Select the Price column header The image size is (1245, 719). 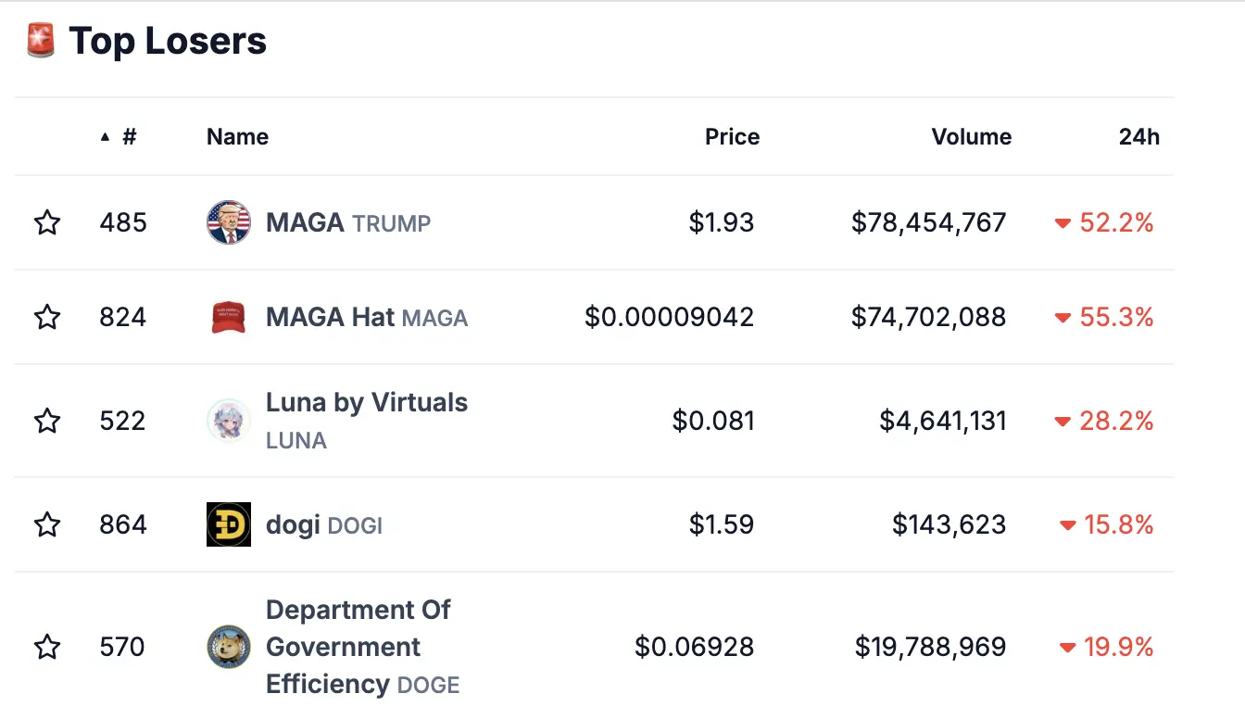click(732, 136)
